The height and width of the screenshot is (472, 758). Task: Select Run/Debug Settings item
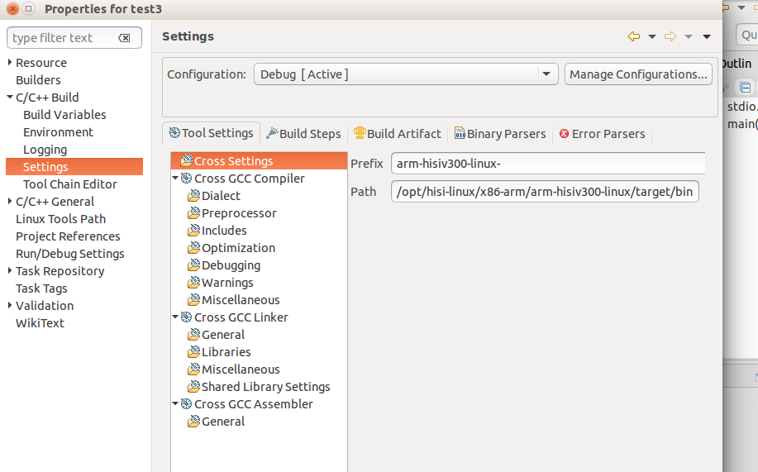(70, 254)
